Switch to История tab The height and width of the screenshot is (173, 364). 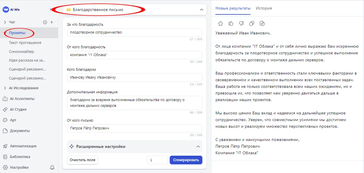click(x=264, y=8)
